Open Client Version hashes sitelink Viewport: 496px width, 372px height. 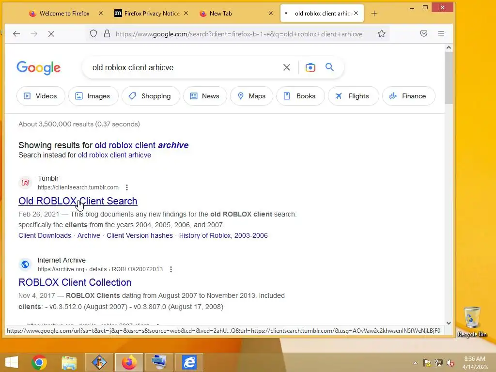click(x=139, y=235)
